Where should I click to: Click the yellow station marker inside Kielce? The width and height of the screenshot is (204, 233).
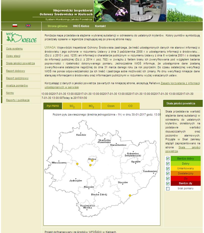coord(92,161)
